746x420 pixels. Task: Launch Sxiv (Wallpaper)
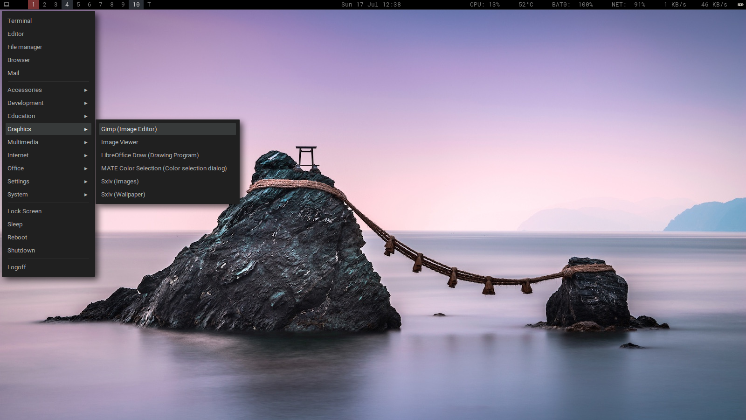pos(167,195)
